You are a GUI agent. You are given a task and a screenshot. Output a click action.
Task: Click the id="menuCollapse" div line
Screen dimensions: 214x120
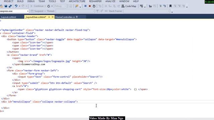click(x=39, y=102)
